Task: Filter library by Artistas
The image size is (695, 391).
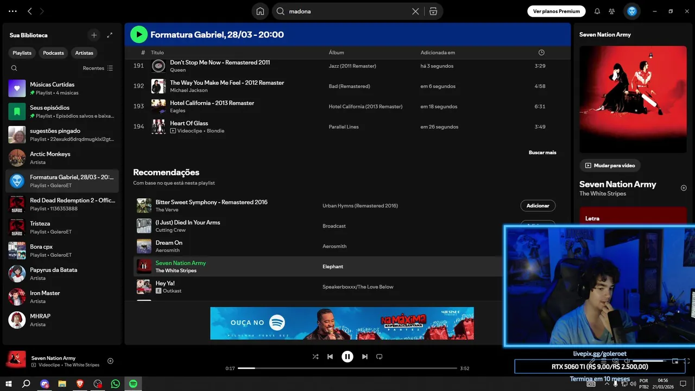Action: (x=84, y=53)
